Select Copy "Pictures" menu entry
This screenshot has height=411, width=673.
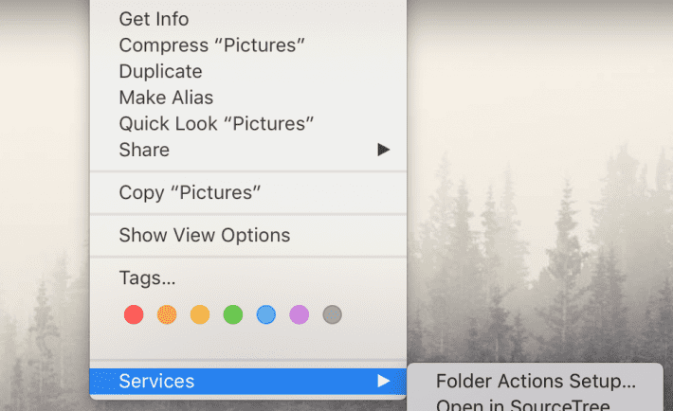click(x=190, y=192)
